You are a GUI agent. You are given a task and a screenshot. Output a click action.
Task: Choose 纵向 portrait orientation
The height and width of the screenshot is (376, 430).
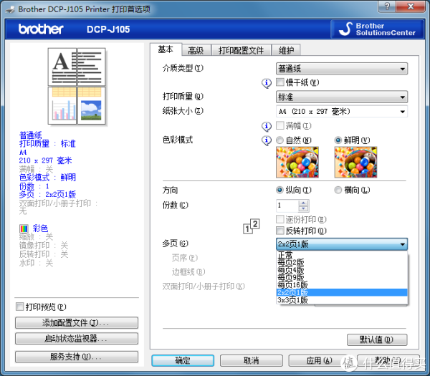[279, 190]
